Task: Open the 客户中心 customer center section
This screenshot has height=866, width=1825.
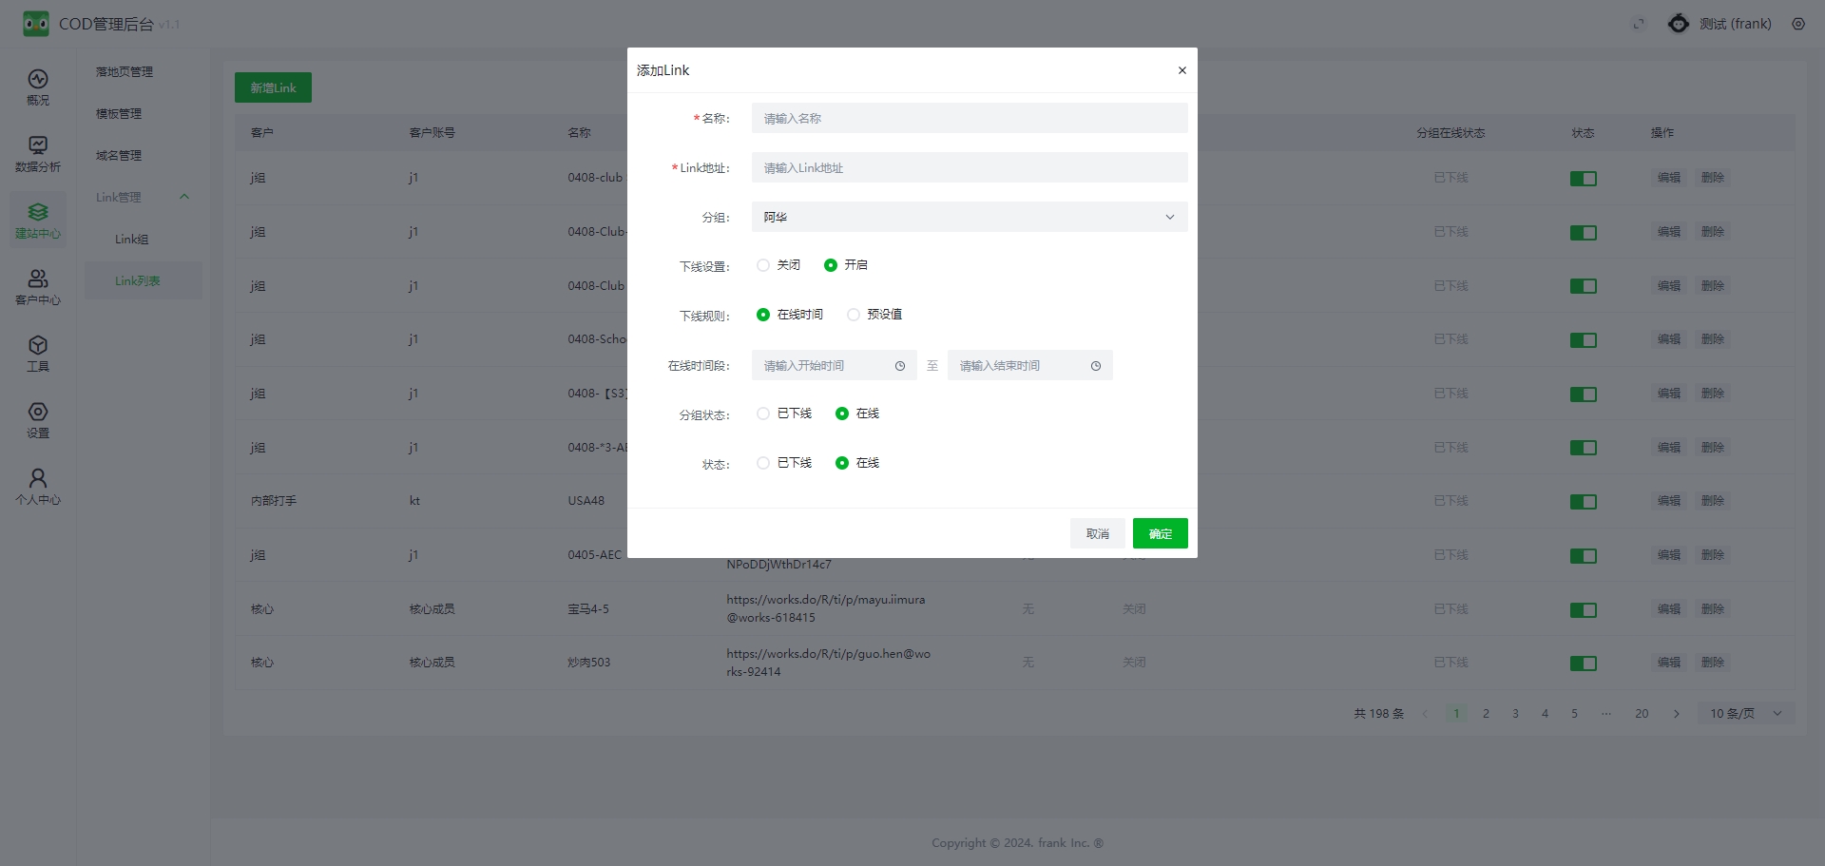Action: pyautogui.click(x=38, y=287)
